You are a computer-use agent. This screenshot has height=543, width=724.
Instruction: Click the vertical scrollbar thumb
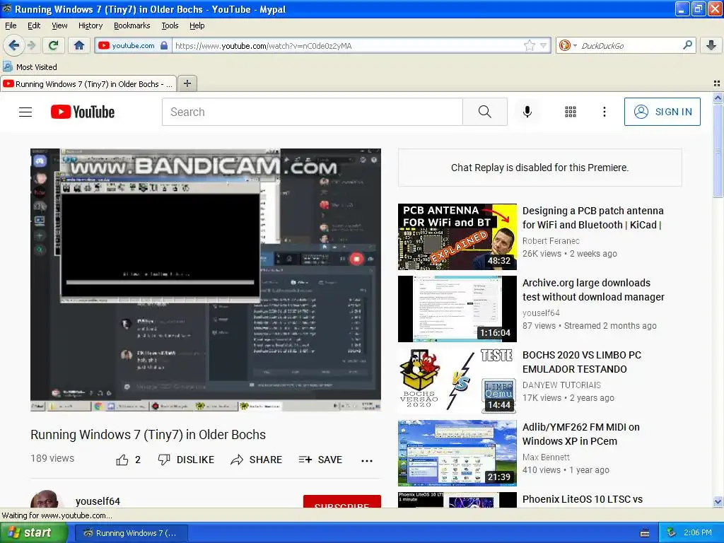718,151
